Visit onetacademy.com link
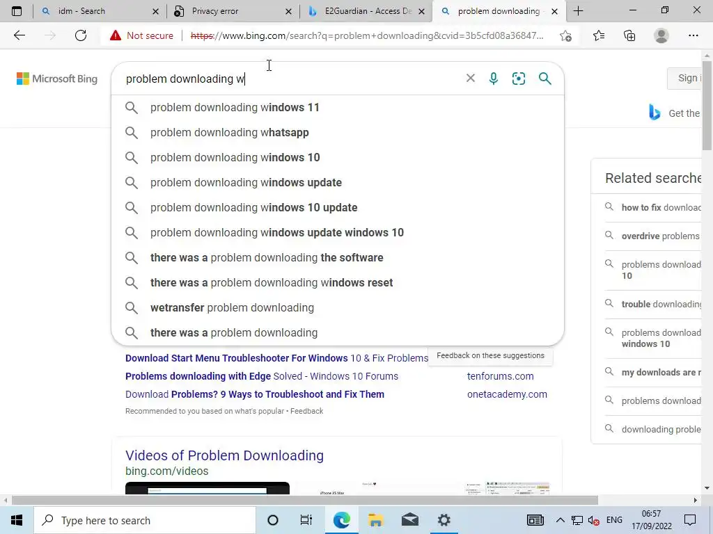Image resolution: width=713 pixels, height=534 pixels. 507,394
